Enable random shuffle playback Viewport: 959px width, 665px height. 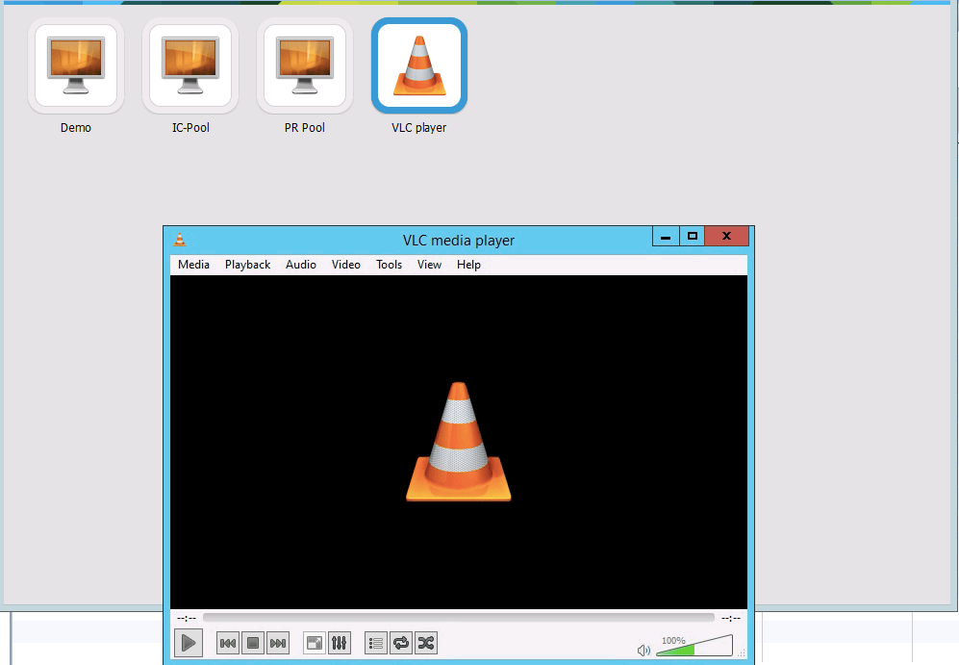(x=426, y=643)
